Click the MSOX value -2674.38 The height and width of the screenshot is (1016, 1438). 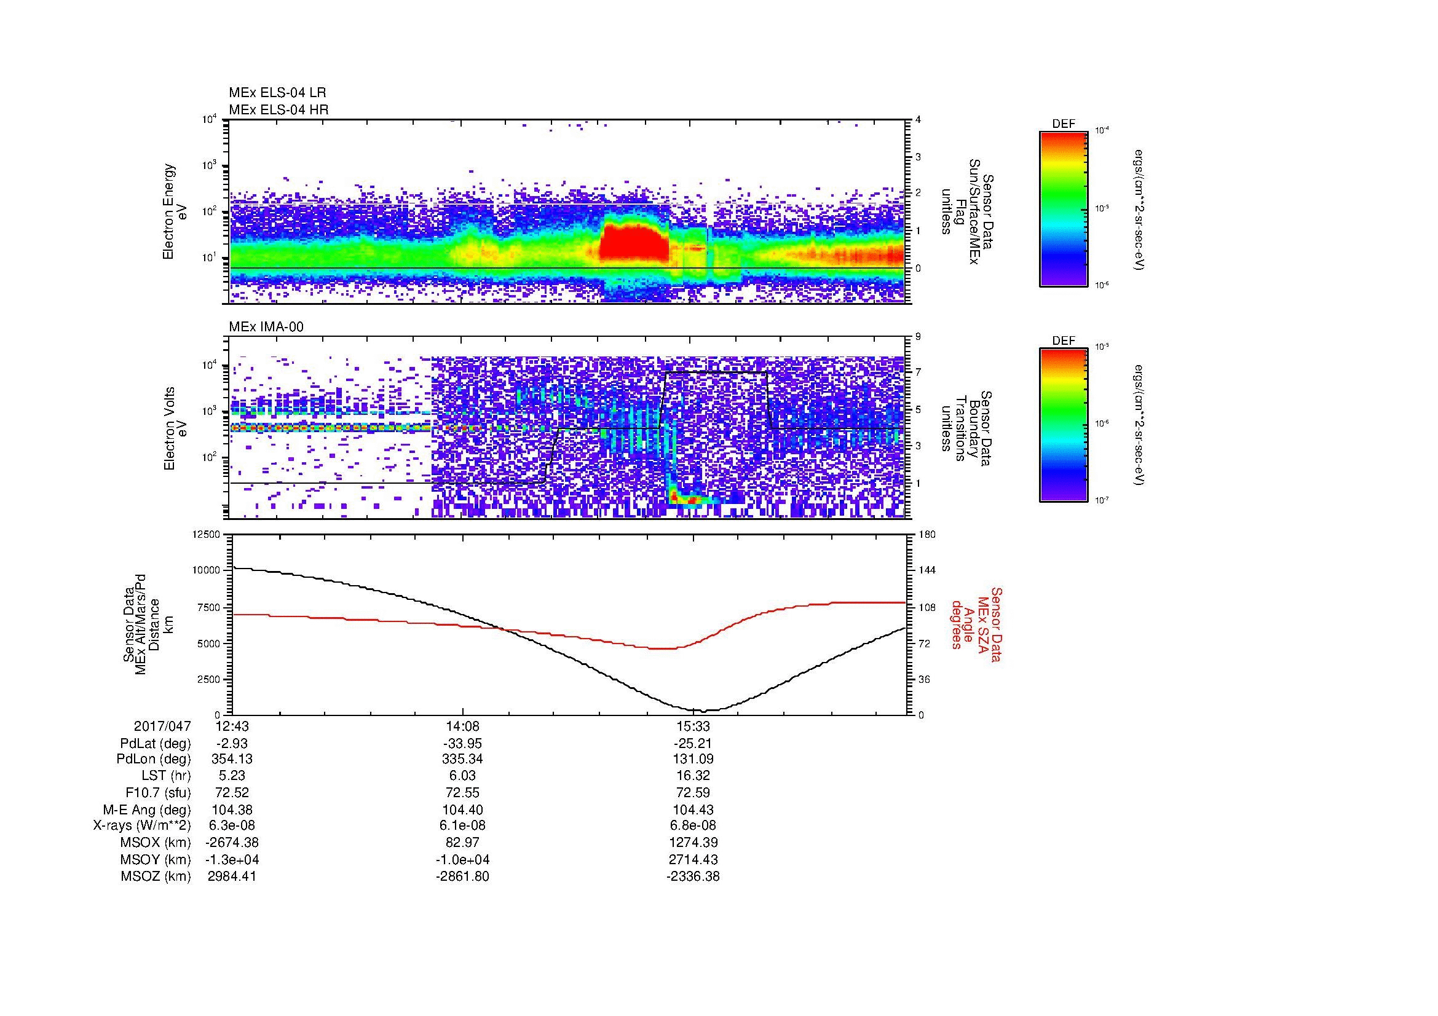[x=232, y=843]
